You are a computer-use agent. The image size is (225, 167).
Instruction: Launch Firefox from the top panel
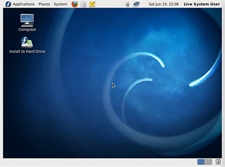coord(75,4)
